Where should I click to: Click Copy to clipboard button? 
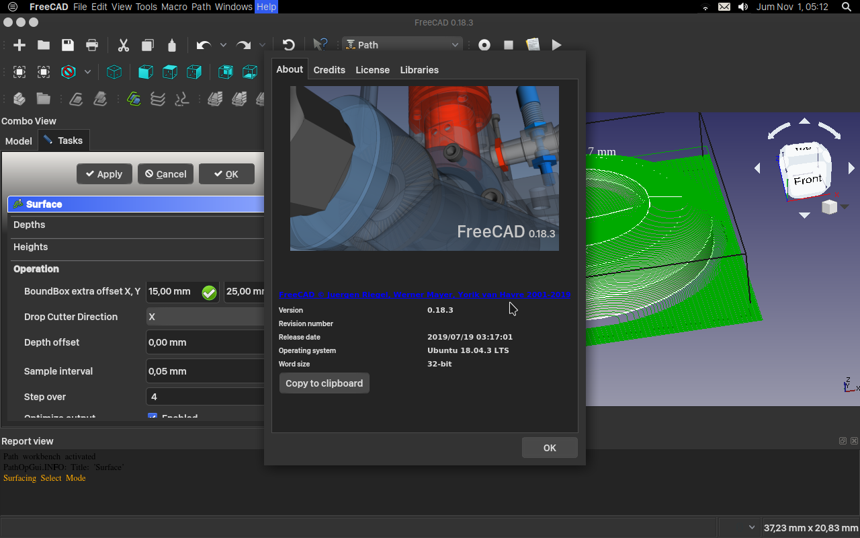point(325,383)
